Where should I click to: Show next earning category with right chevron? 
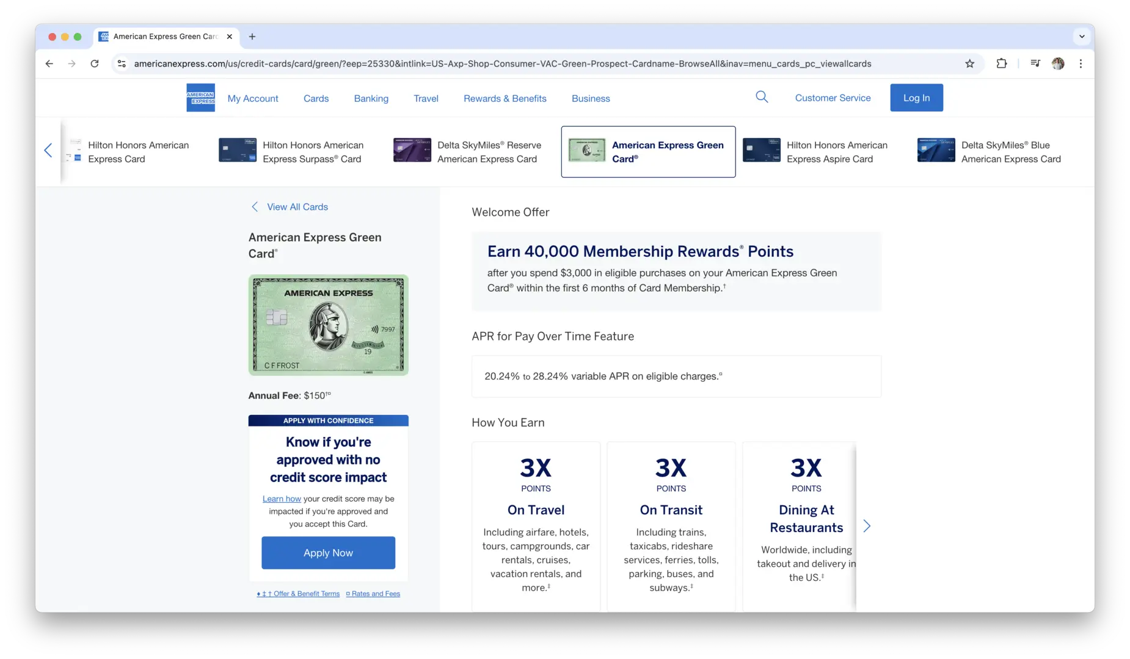pyautogui.click(x=867, y=526)
